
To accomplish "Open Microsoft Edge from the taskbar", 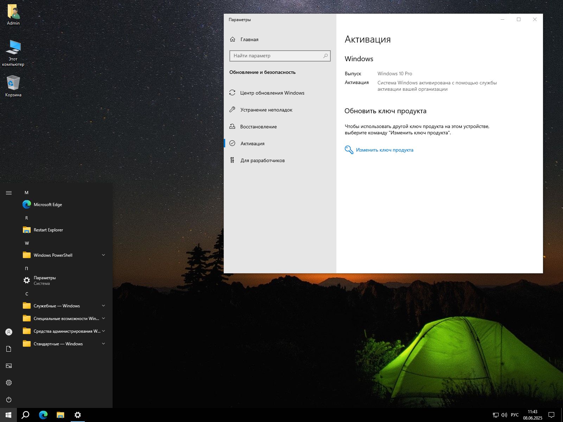I will point(43,415).
